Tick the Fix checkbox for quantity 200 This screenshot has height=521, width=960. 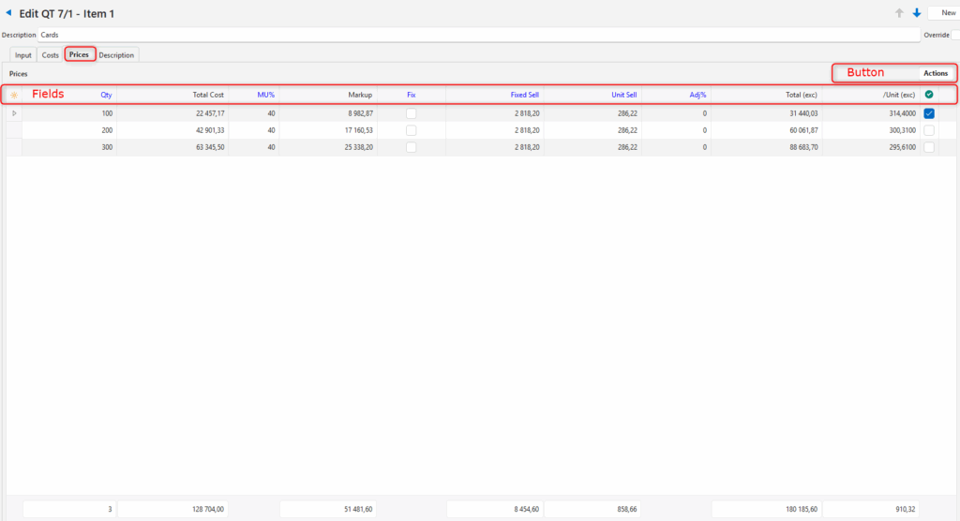(411, 131)
